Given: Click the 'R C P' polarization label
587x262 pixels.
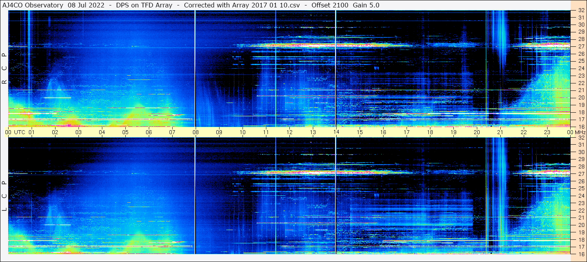Looking at the screenshot, I should 4,69.
